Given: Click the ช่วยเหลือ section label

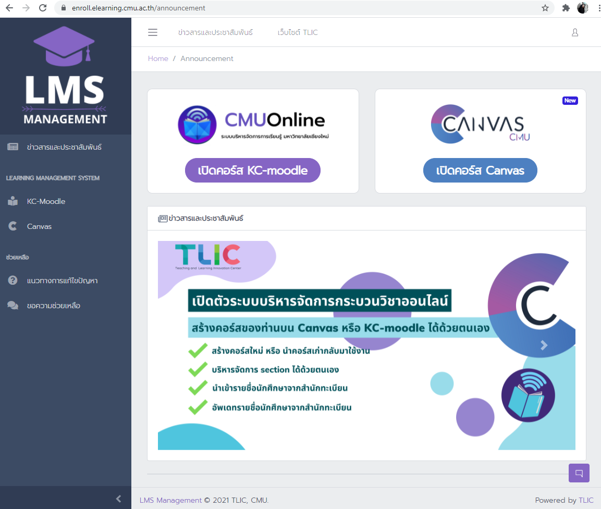Looking at the screenshot, I should (17, 257).
